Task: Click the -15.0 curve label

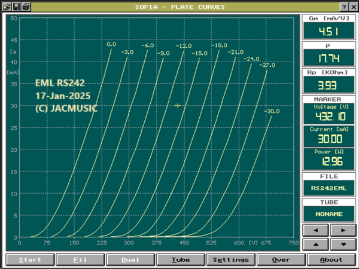Action: [x=199, y=53]
